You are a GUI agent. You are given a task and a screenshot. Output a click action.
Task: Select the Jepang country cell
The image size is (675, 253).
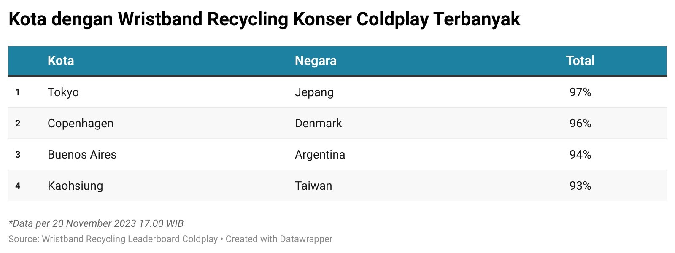click(x=314, y=92)
